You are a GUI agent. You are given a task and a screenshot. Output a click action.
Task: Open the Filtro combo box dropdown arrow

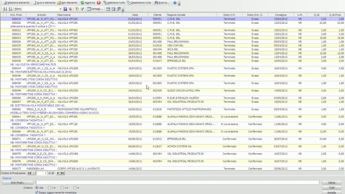[x=60, y=9]
